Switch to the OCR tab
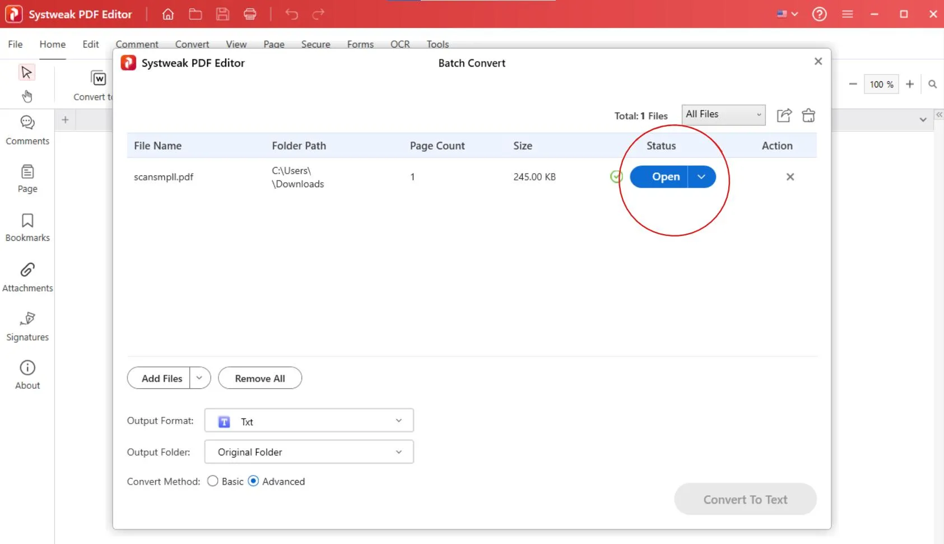944x544 pixels. point(400,44)
